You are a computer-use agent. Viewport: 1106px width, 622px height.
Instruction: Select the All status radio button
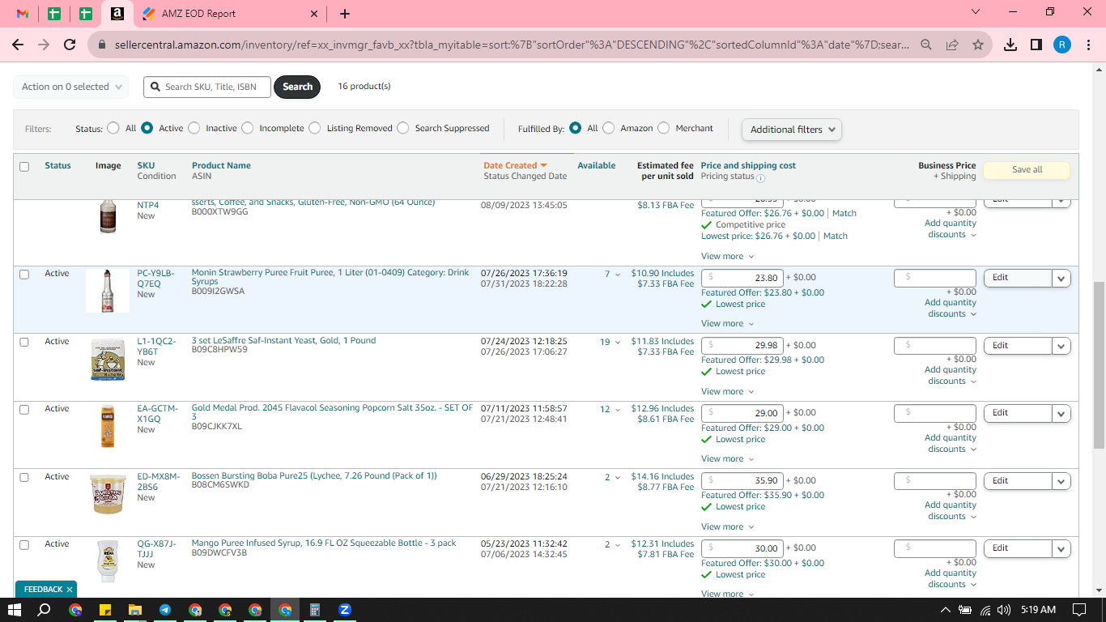tap(113, 128)
